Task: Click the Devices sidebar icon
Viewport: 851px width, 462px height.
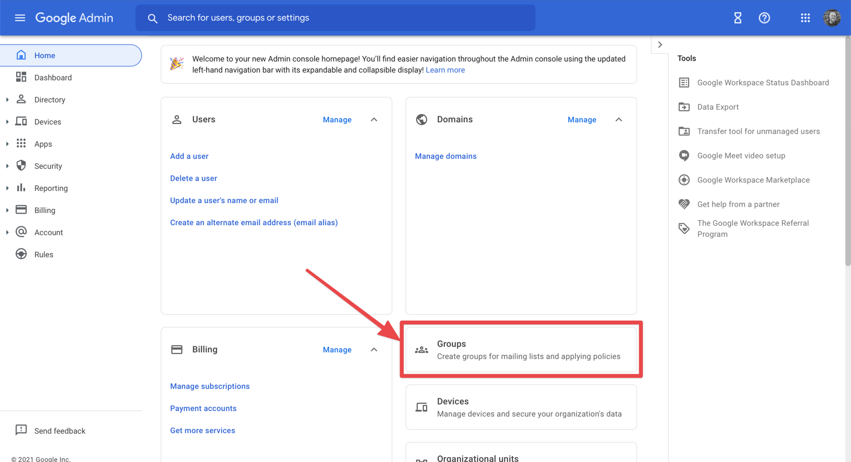Action: tap(21, 121)
